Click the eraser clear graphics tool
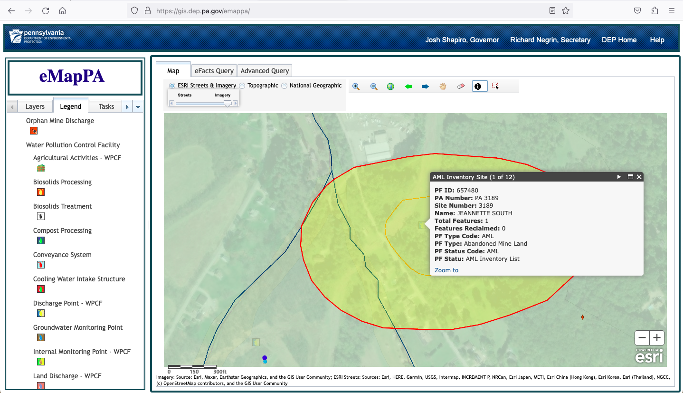 (460, 86)
